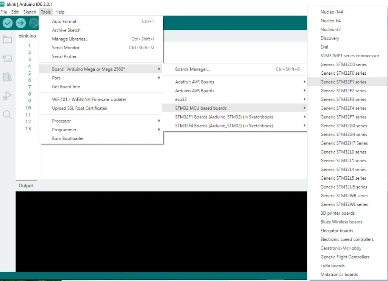The height and width of the screenshot is (281, 388).
Task: Click the Arduino IDE title bar logo
Action: (2, 4)
